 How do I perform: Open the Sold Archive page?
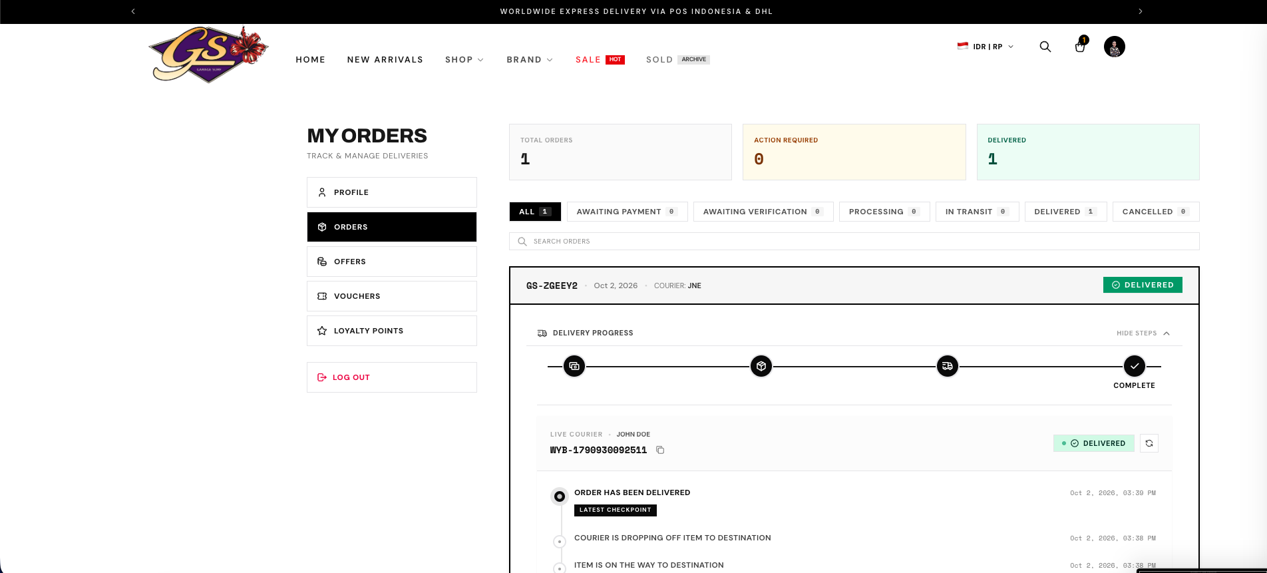click(678, 60)
